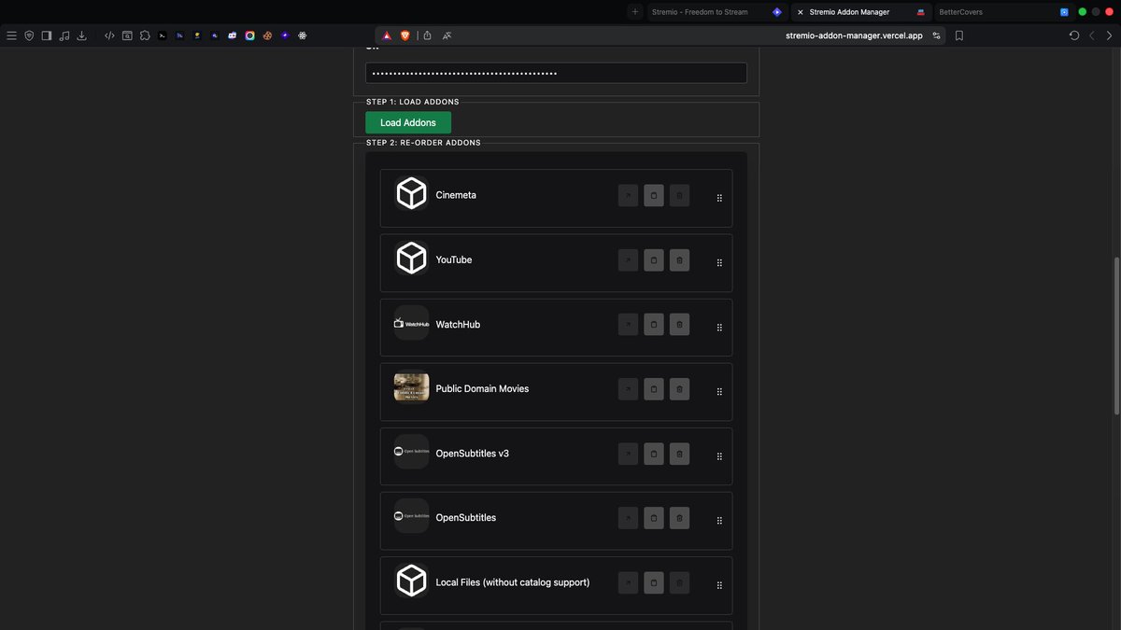1121x630 pixels.
Task: Click drag handle on OpenSubtitles v3 row
Action: point(719,456)
